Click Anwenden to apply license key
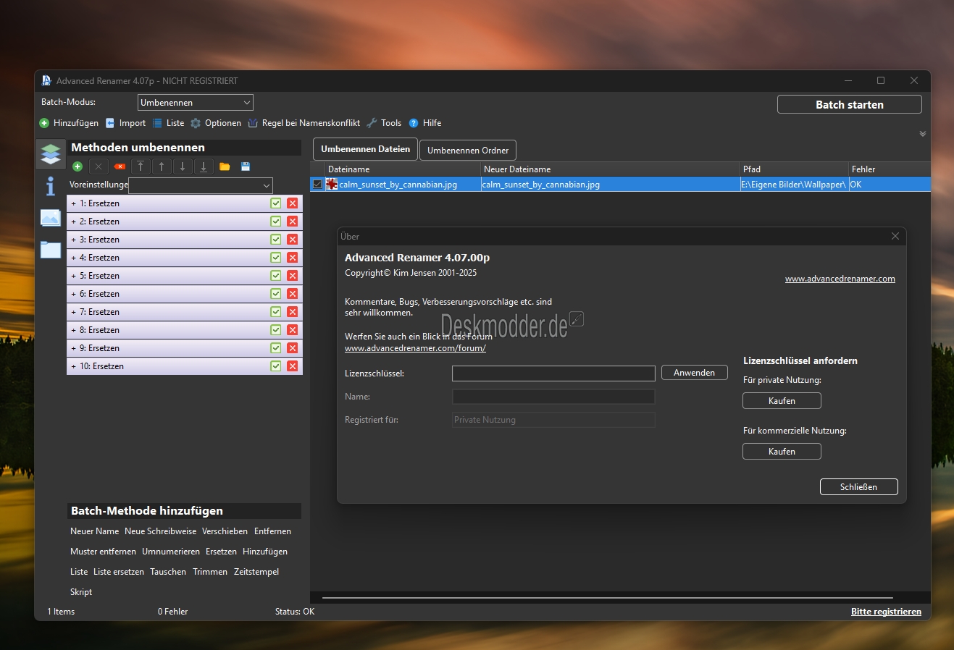Screen dimensions: 954x650 (695, 373)
